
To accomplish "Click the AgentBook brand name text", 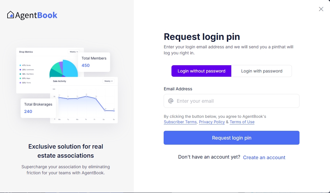I will pyautogui.click(x=36, y=15).
